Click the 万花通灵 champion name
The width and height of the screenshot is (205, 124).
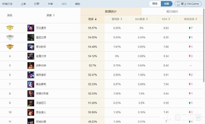[41, 28]
